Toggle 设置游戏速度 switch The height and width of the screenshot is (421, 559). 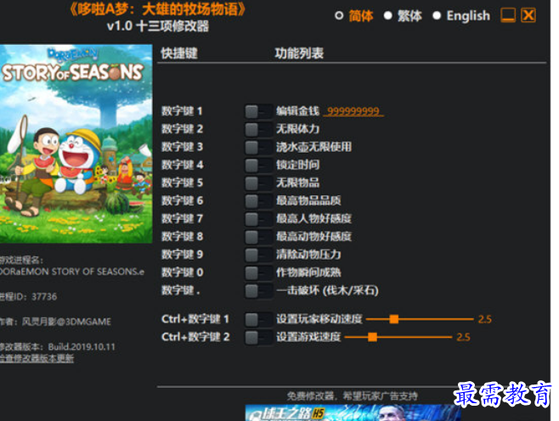pos(258,337)
